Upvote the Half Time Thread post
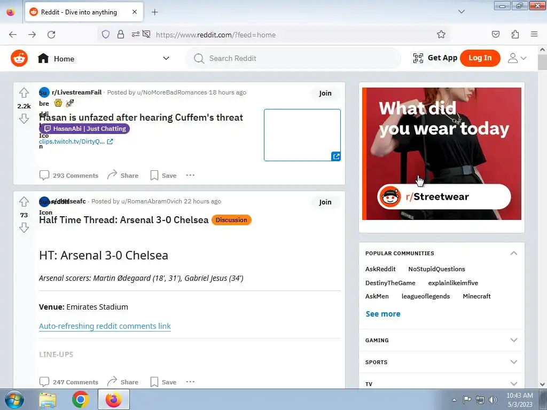The width and height of the screenshot is (547, 410). pos(24,201)
